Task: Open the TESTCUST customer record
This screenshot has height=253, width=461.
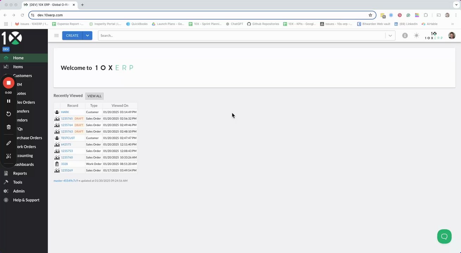Action: [68, 138]
